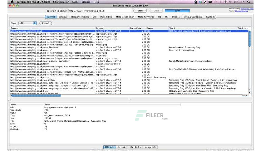Screen dimensions: 261x151
Task: Switch to the Out Links bottom tab
Action: [x=135, y=147]
